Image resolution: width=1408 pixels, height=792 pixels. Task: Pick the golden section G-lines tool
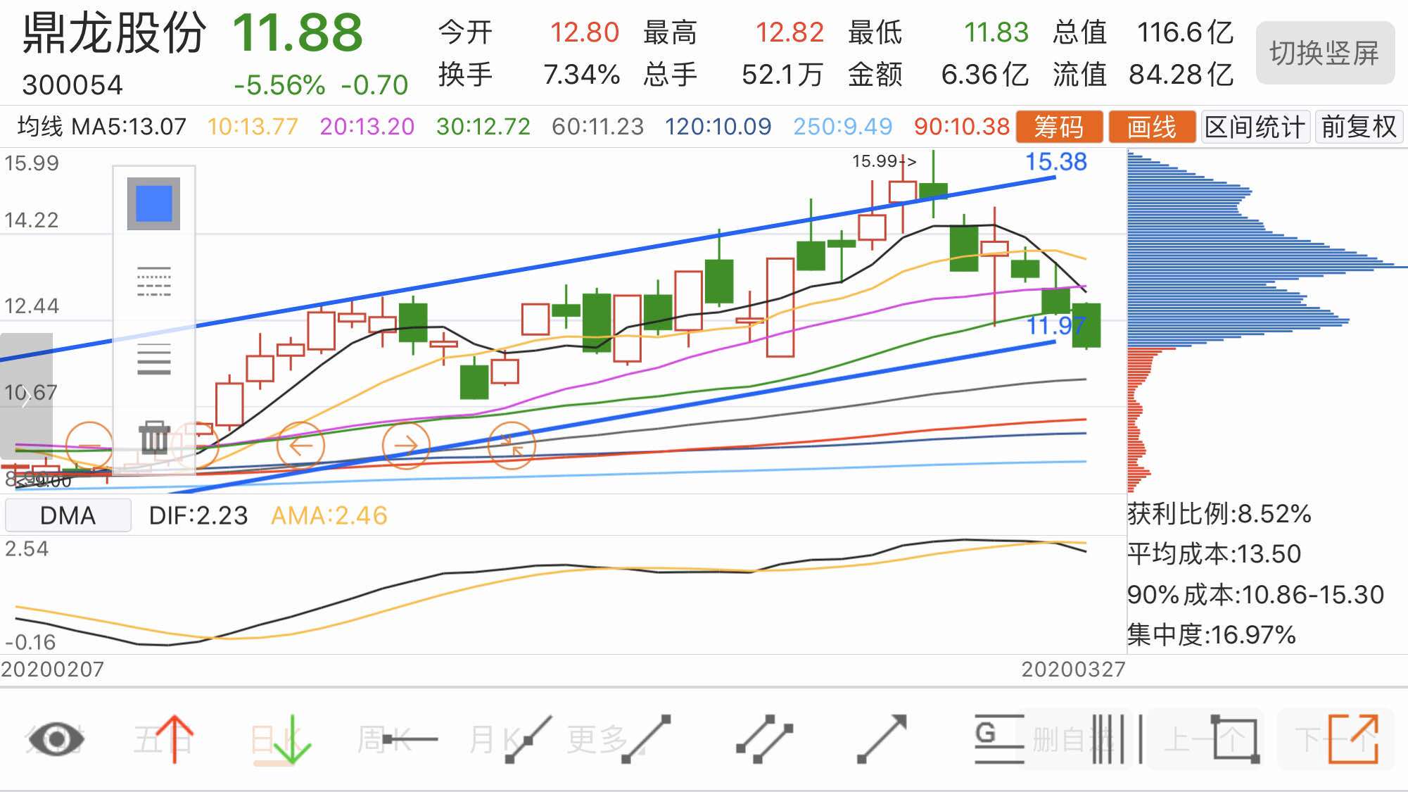click(999, 739)
